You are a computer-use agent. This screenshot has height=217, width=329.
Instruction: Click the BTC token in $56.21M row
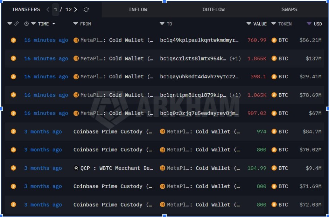pyautogui.click(x=280, y=40)
